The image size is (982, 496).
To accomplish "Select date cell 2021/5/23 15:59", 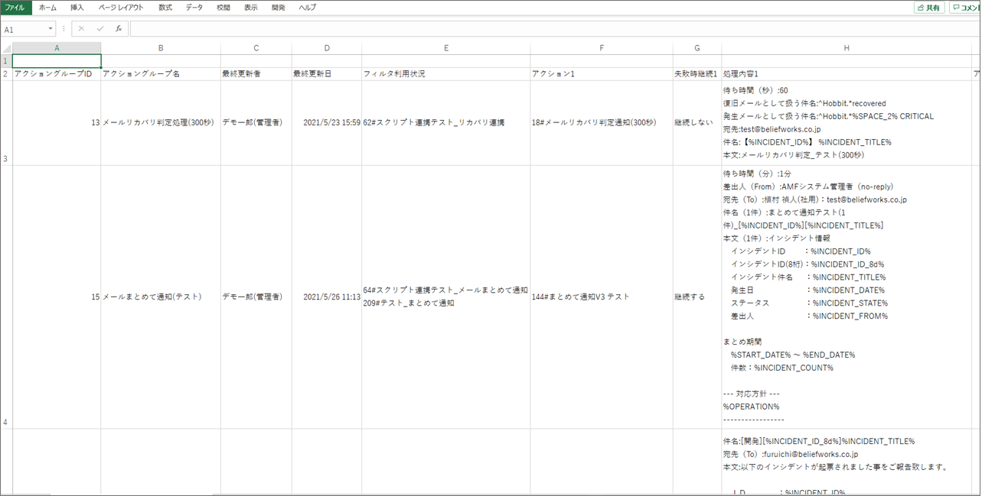I will [x=327, y=123].
